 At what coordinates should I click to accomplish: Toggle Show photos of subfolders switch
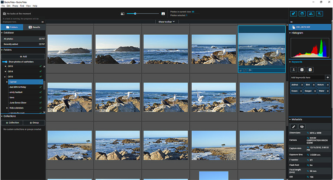click(5, 62)
